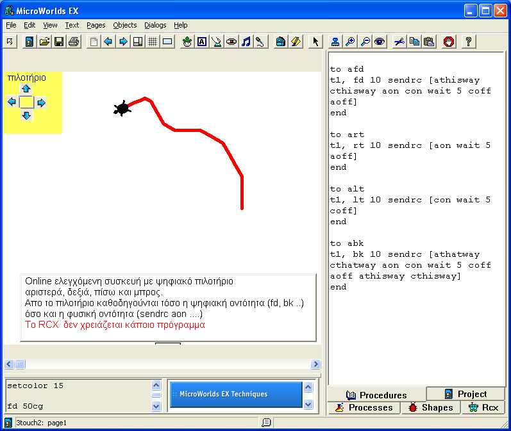Click the stamper tool icon
511x431 pixels.
click(335, 42)
